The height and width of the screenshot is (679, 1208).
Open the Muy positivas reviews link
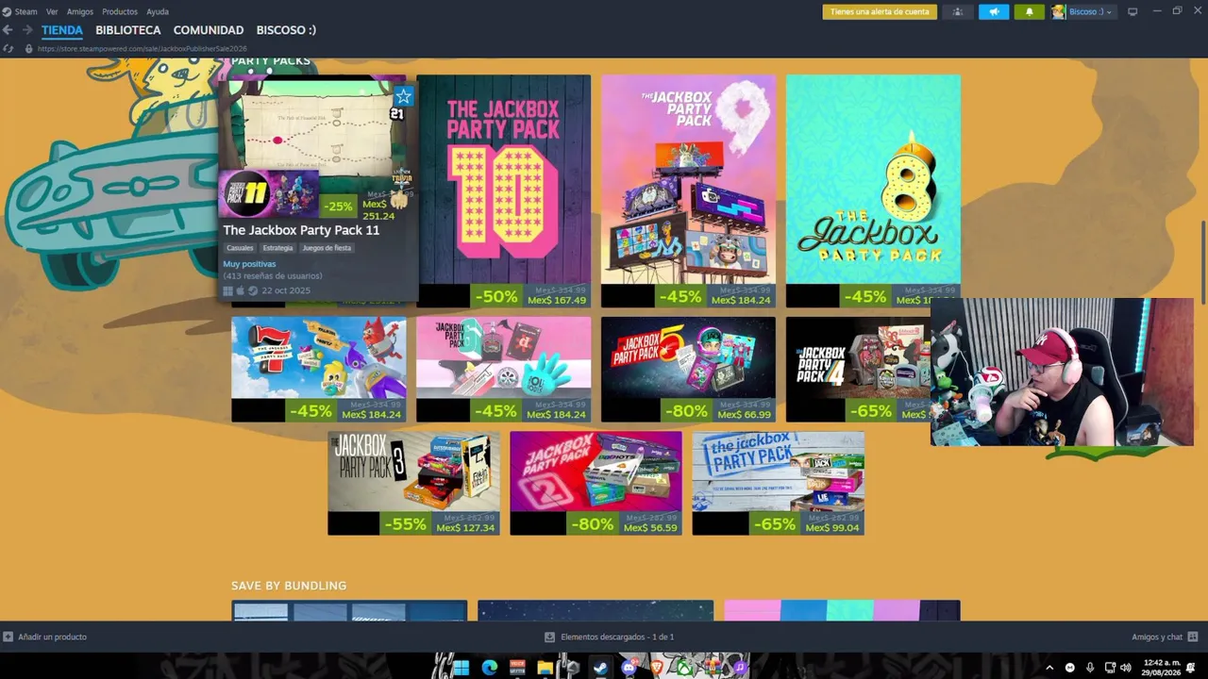pos(249,264)
